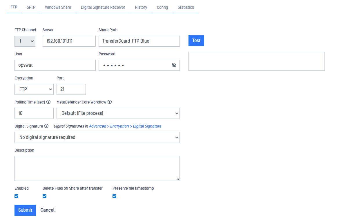
Task: Switch to the SFTP tab
Action: [x=31, y=7]
